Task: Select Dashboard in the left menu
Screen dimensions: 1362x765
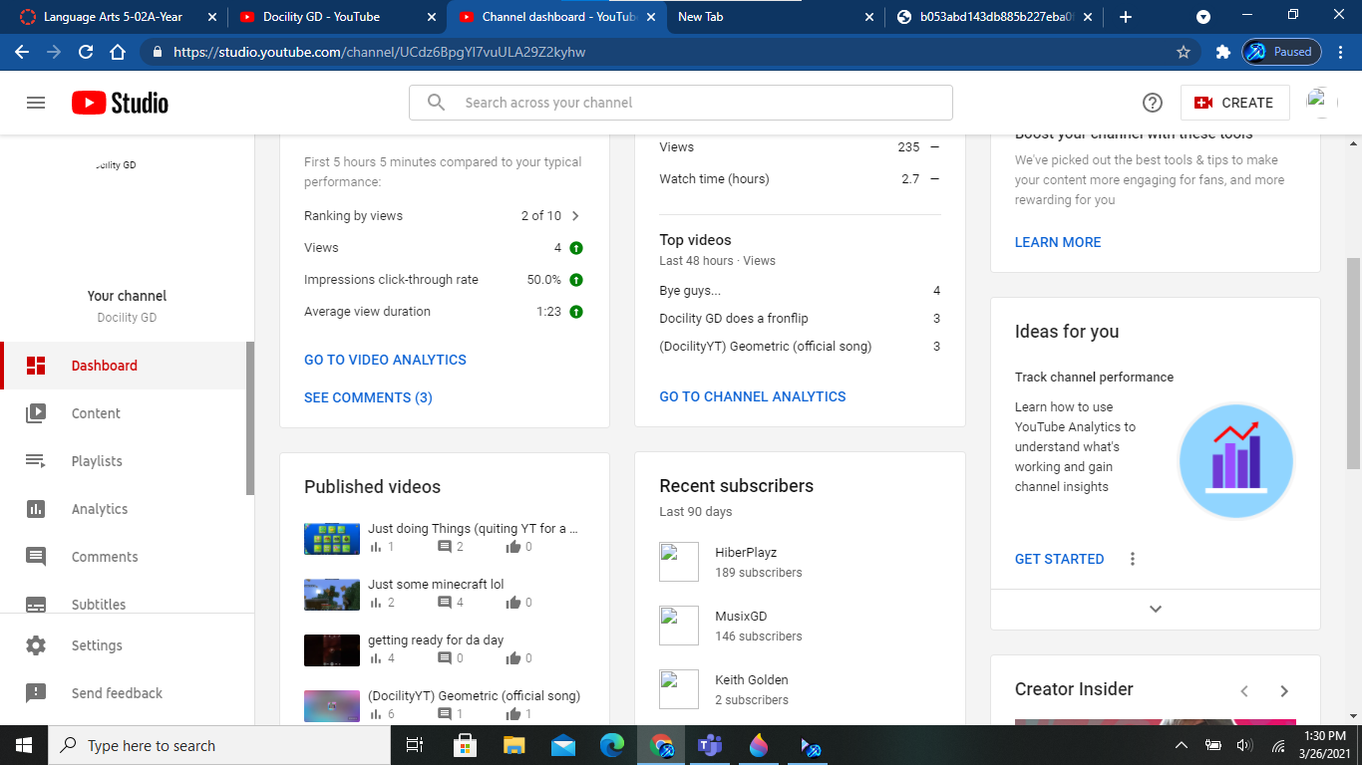Action: (x=104, y=366)
